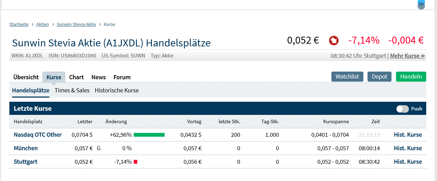Viewport: 437px width, 181px height.
Task: Select the Times & Sales subtab
Action: [72, 90]
